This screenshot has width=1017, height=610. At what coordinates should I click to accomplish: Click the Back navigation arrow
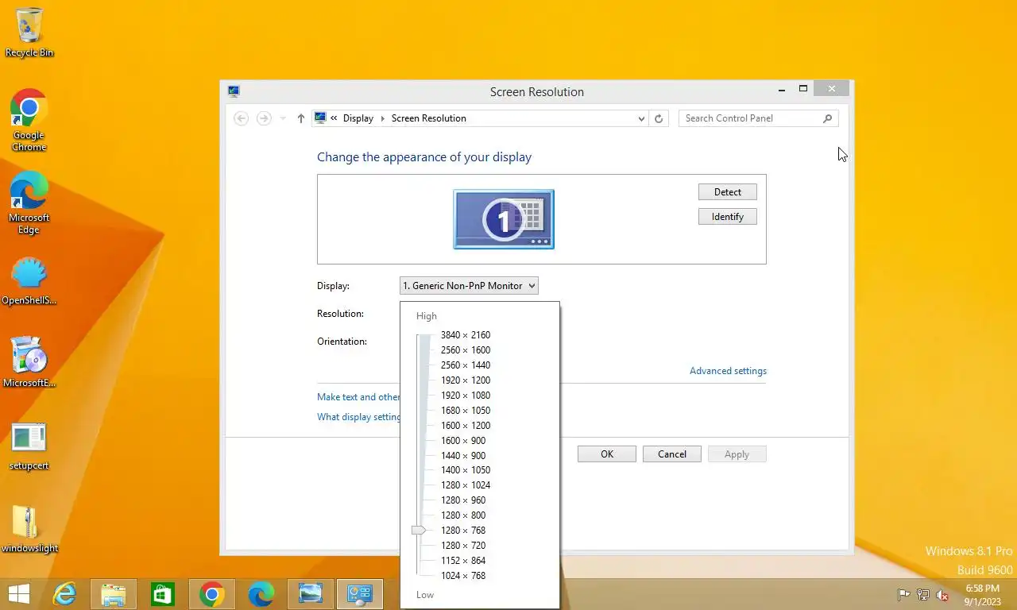coord(241,118)
